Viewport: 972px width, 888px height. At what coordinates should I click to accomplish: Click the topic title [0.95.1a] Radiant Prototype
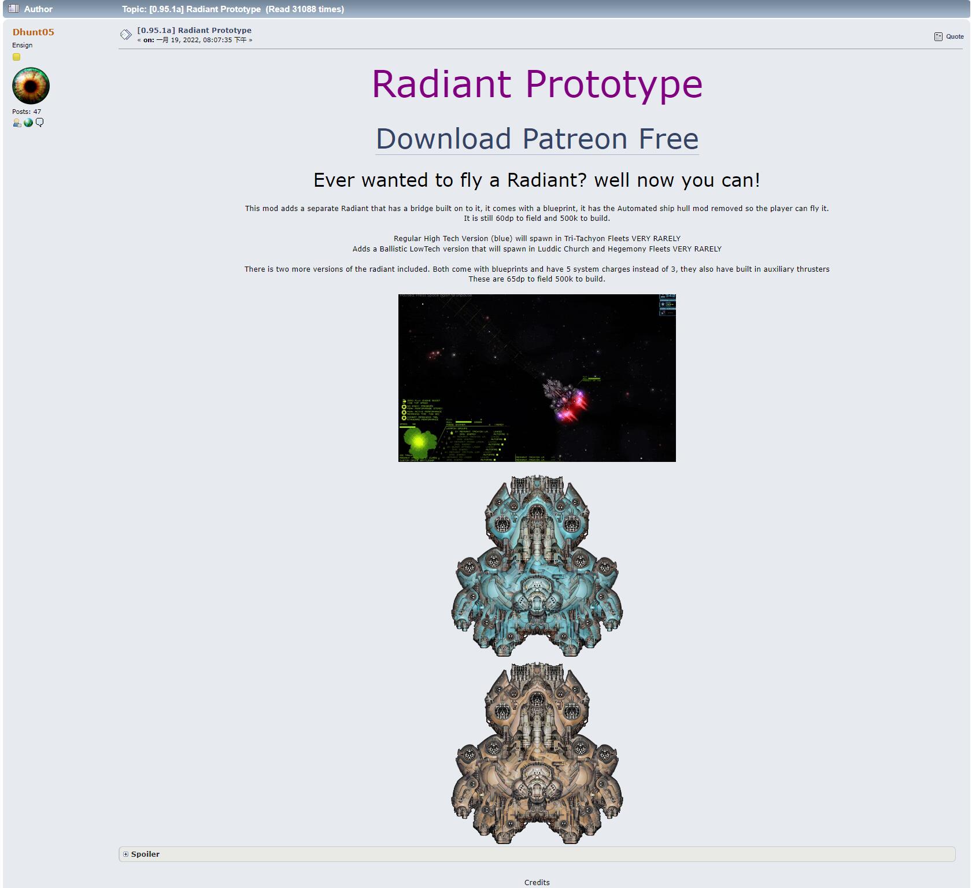194,29
